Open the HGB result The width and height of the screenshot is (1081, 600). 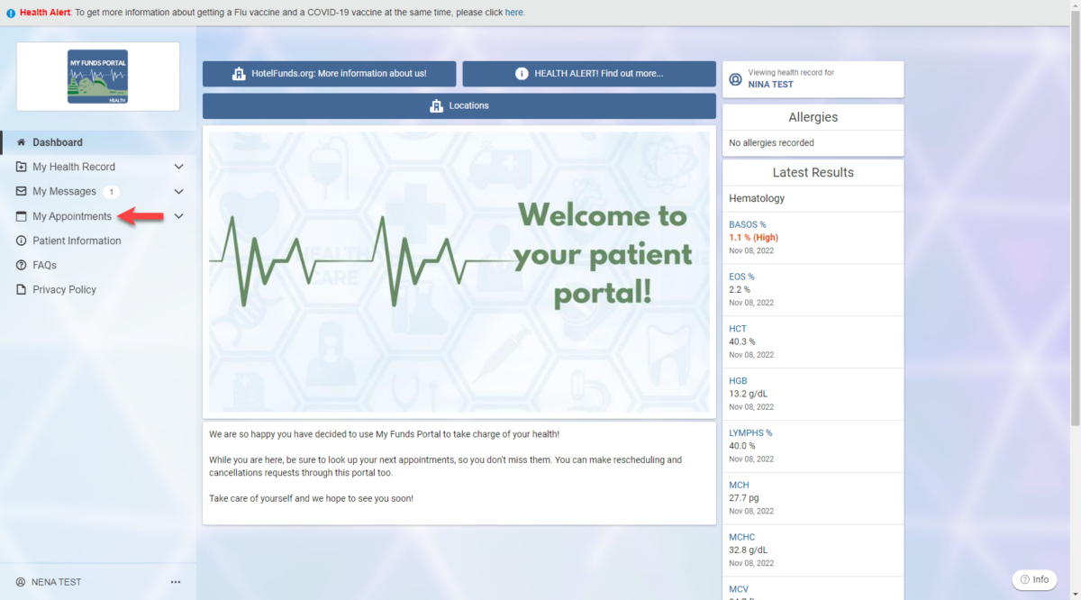tap(738, 381)
